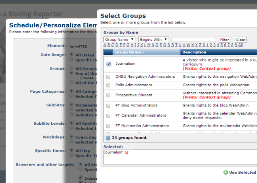Select All Categories radio button
This screenshot has height=183, width=257.
coord(72,91)
